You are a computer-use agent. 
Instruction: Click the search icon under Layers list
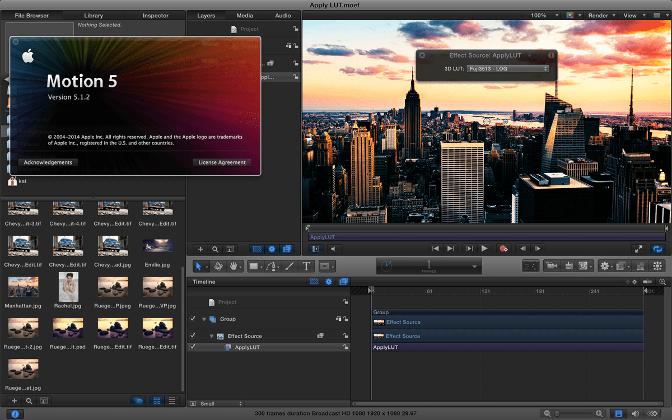[215, 249]
